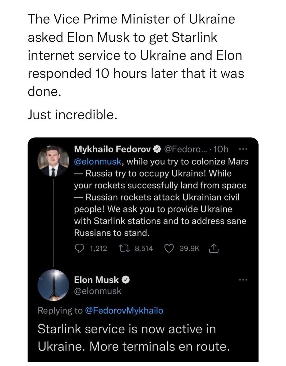
Task: Like Mykhailo Fedorov's tweet with heart icon
Action: click(x=169, y=249)
